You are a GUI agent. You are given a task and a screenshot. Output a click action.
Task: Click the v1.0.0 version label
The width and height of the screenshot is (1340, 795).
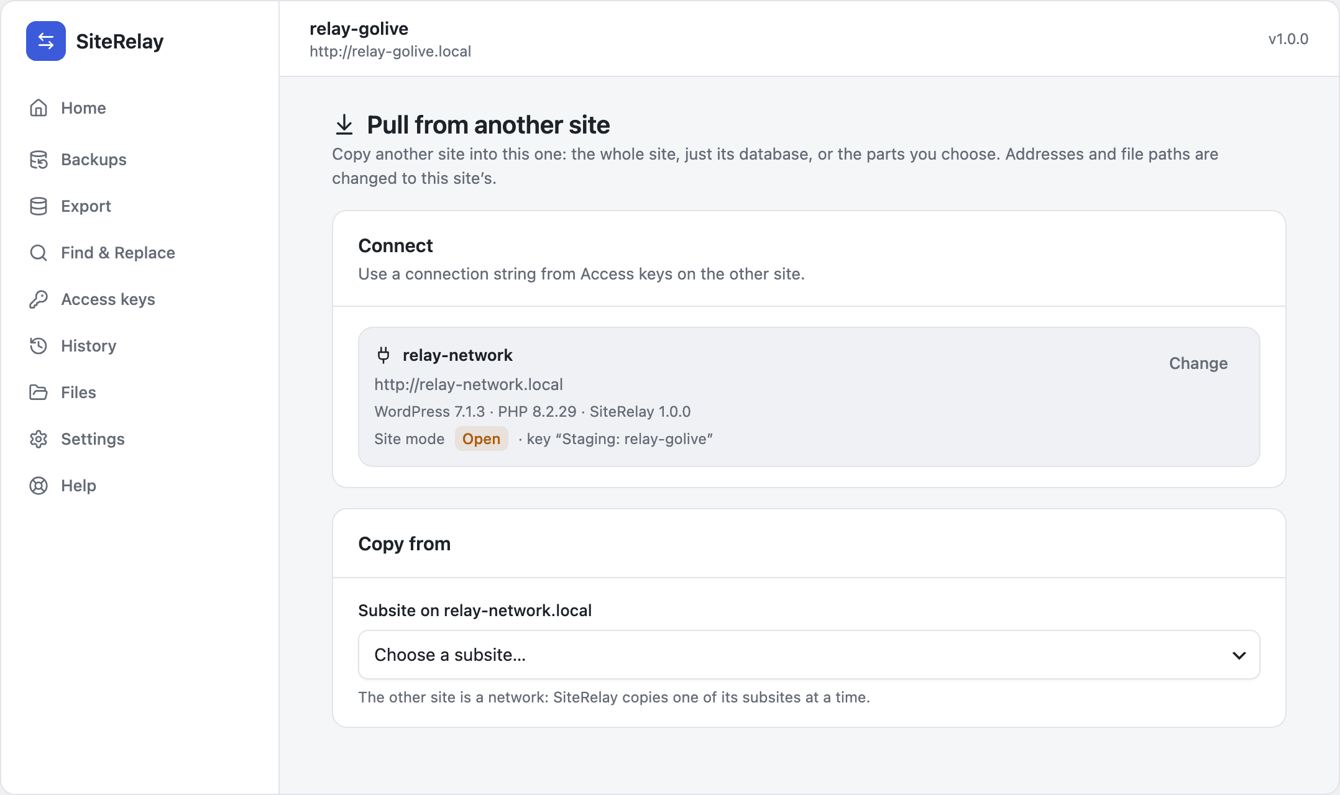[x=1288, y=39]
